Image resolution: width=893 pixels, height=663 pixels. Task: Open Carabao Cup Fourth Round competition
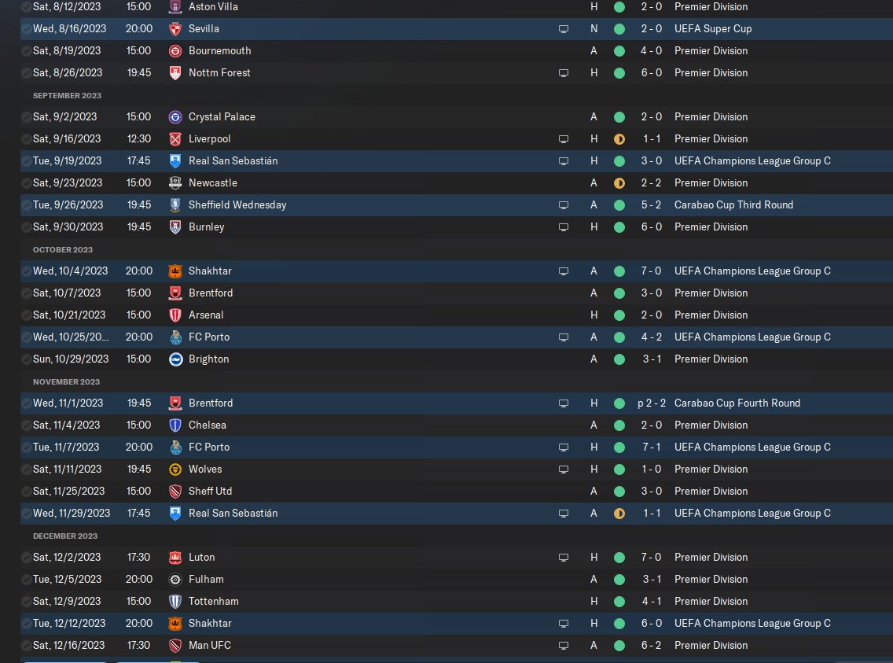point(737,403)
